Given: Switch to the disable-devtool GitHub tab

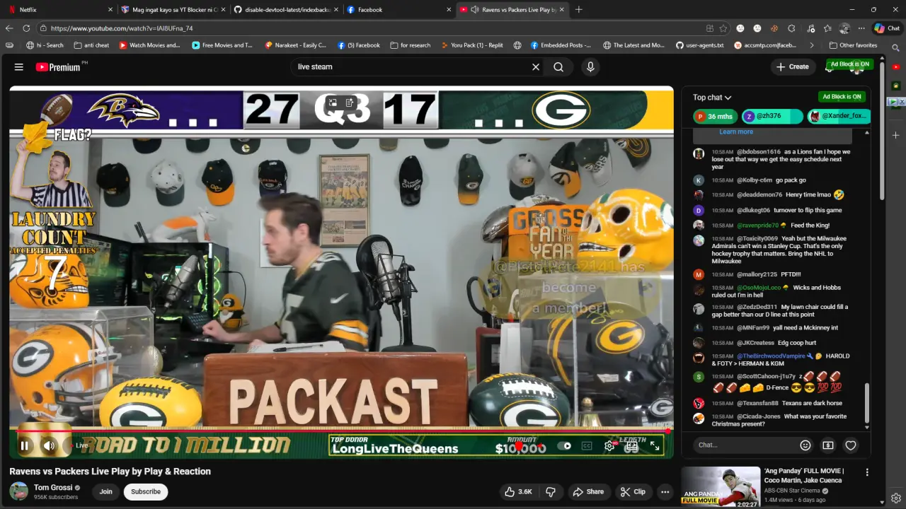Looking at the screenshot, I should click(286, 10).
